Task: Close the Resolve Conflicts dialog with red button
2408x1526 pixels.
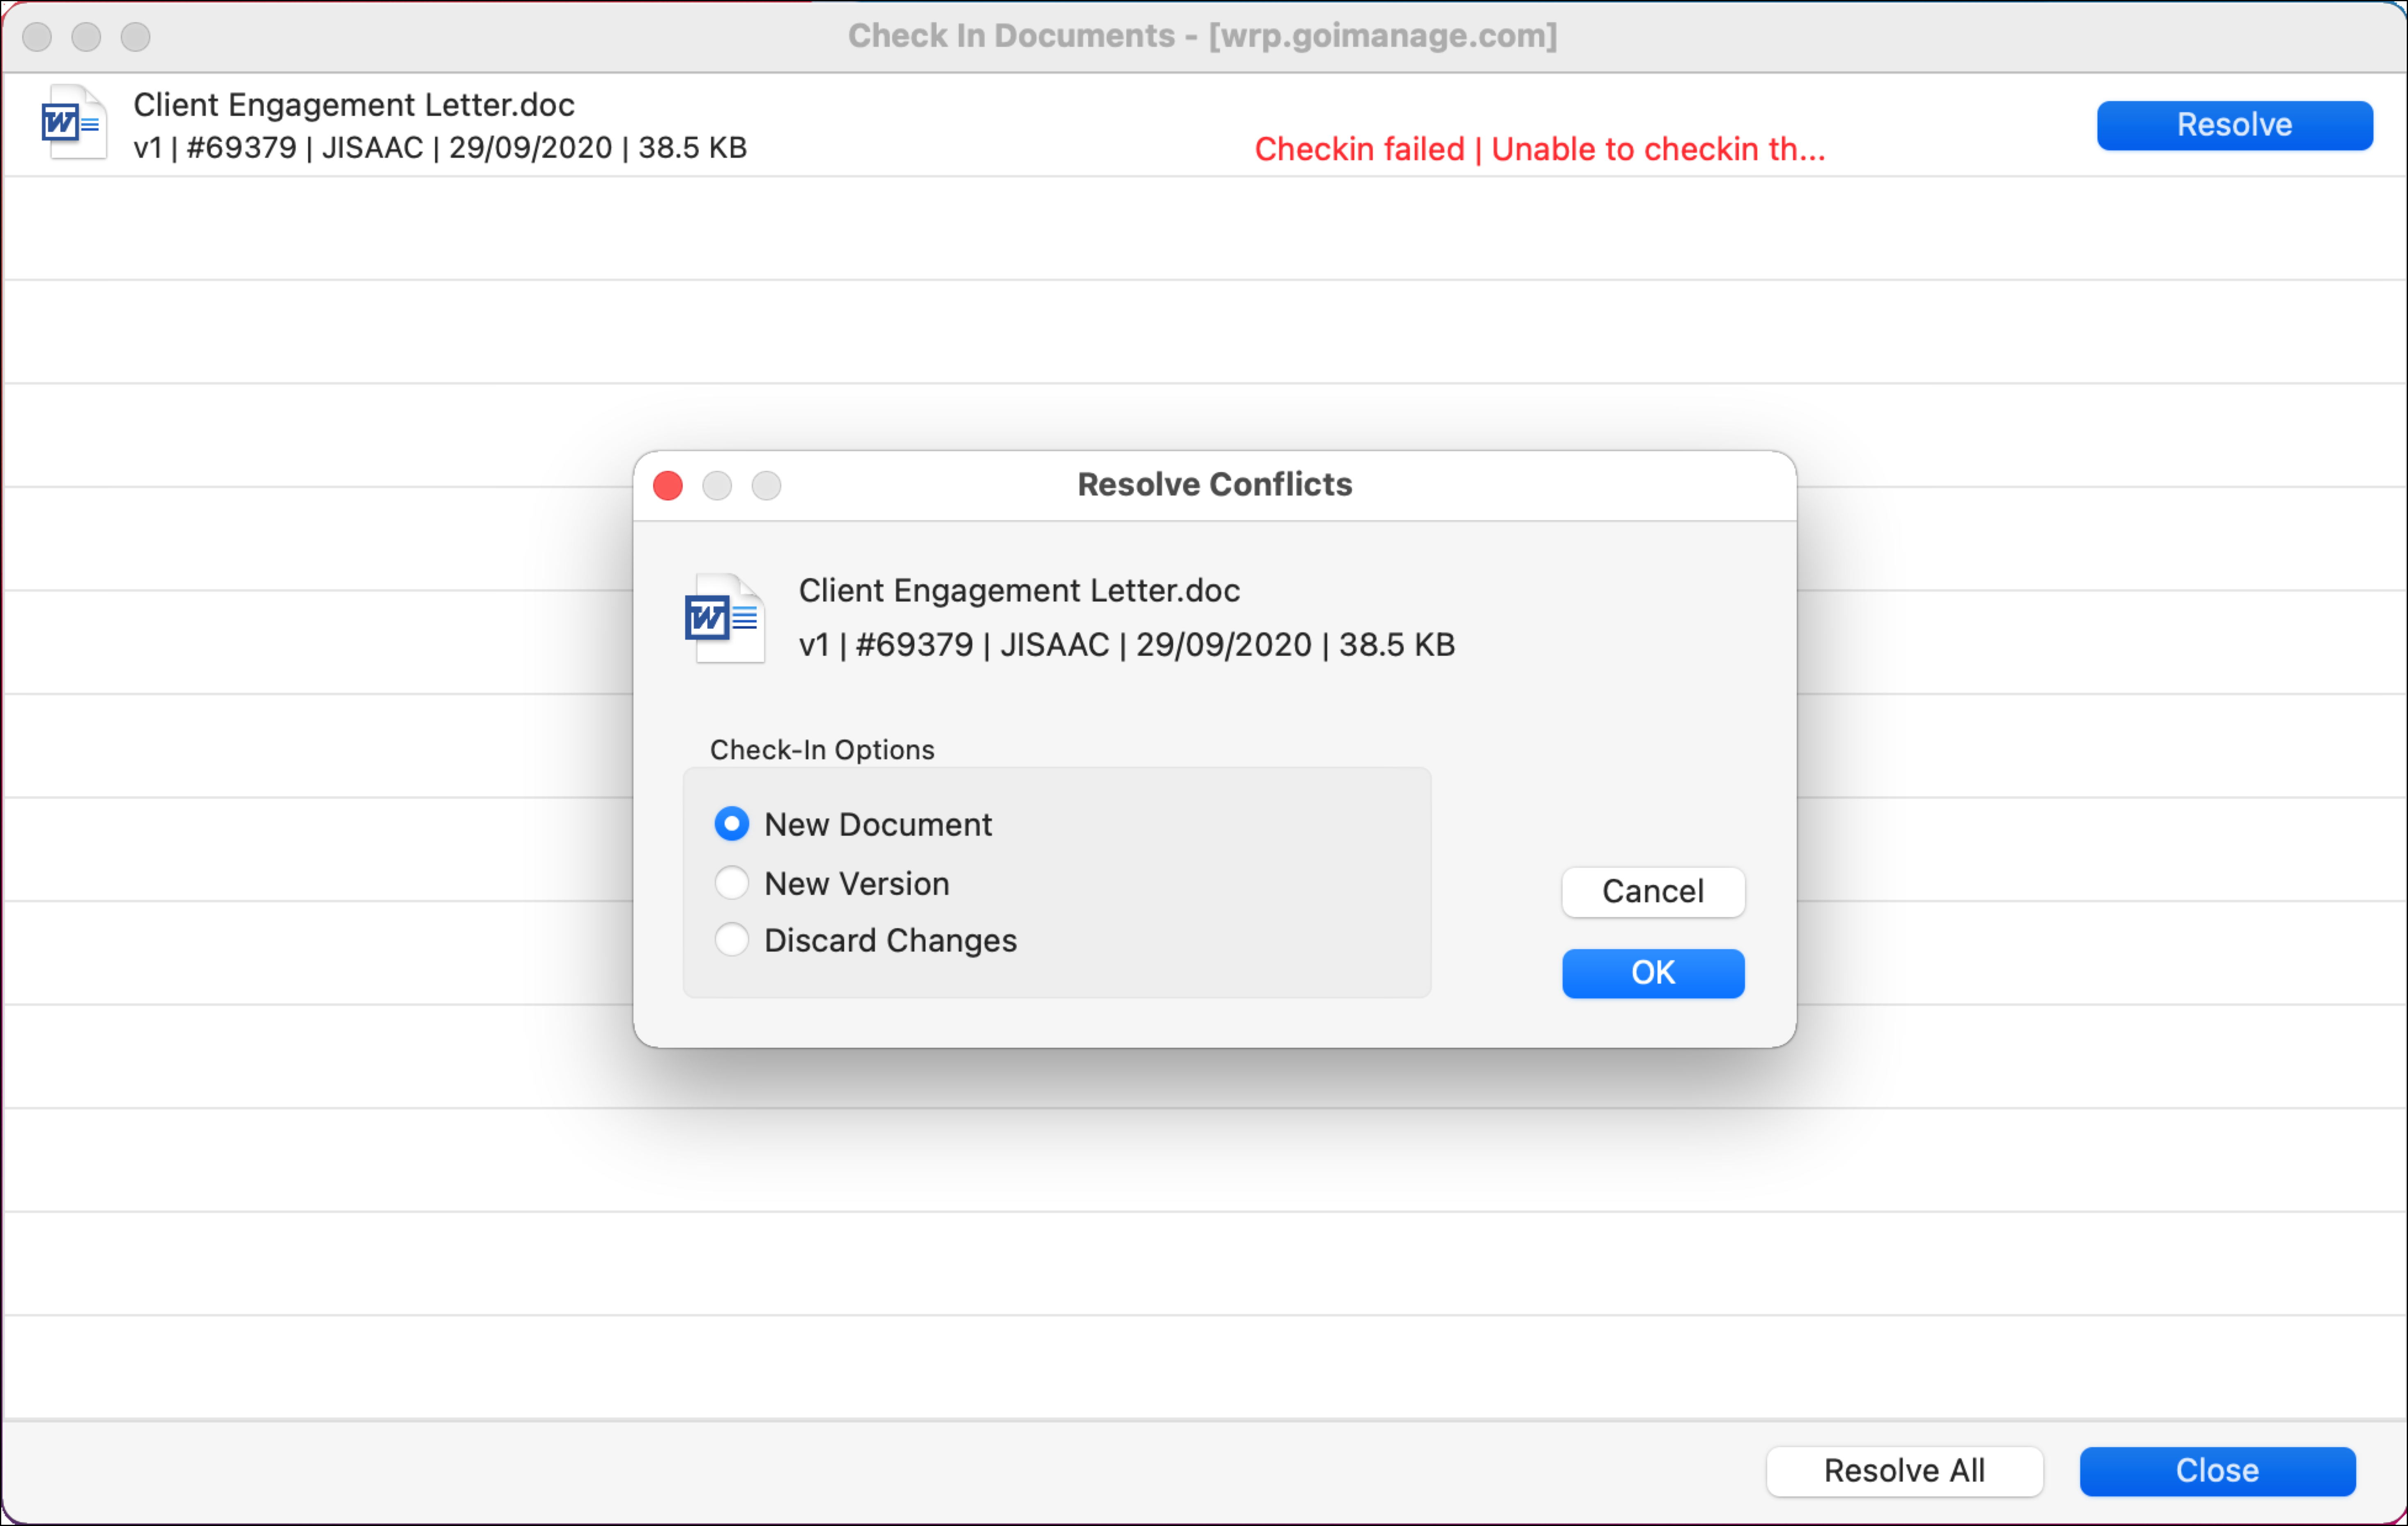Action: click(668, 486)
